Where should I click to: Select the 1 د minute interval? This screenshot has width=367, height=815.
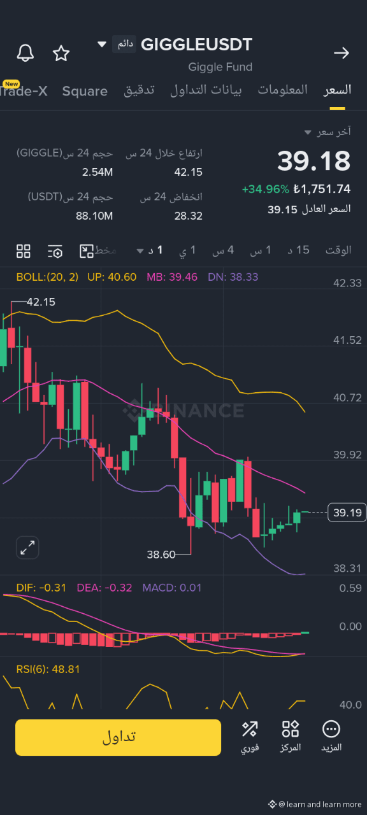point(155,250)
